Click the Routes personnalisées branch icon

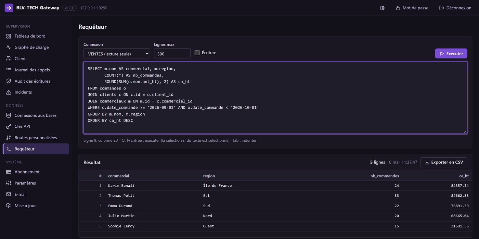pos(9,138)
